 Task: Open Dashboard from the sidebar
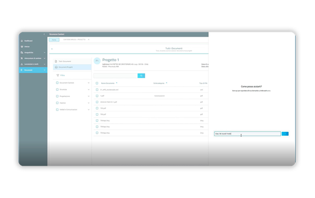tap(28, 41)
